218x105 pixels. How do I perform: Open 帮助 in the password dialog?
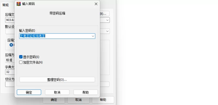86,92
